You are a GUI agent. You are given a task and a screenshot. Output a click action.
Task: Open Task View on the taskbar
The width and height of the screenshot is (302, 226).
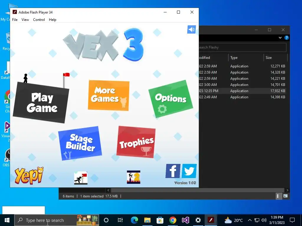tap(120, 220)
